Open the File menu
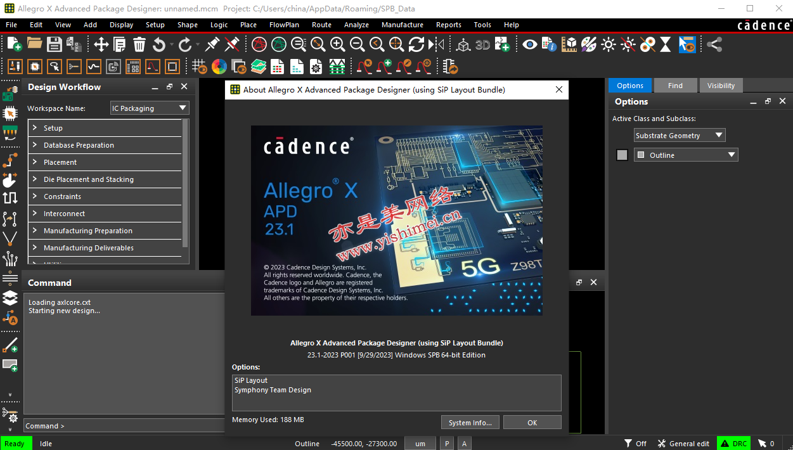The width and height of the screenshot is (793, 450). (x=11, y=25)
